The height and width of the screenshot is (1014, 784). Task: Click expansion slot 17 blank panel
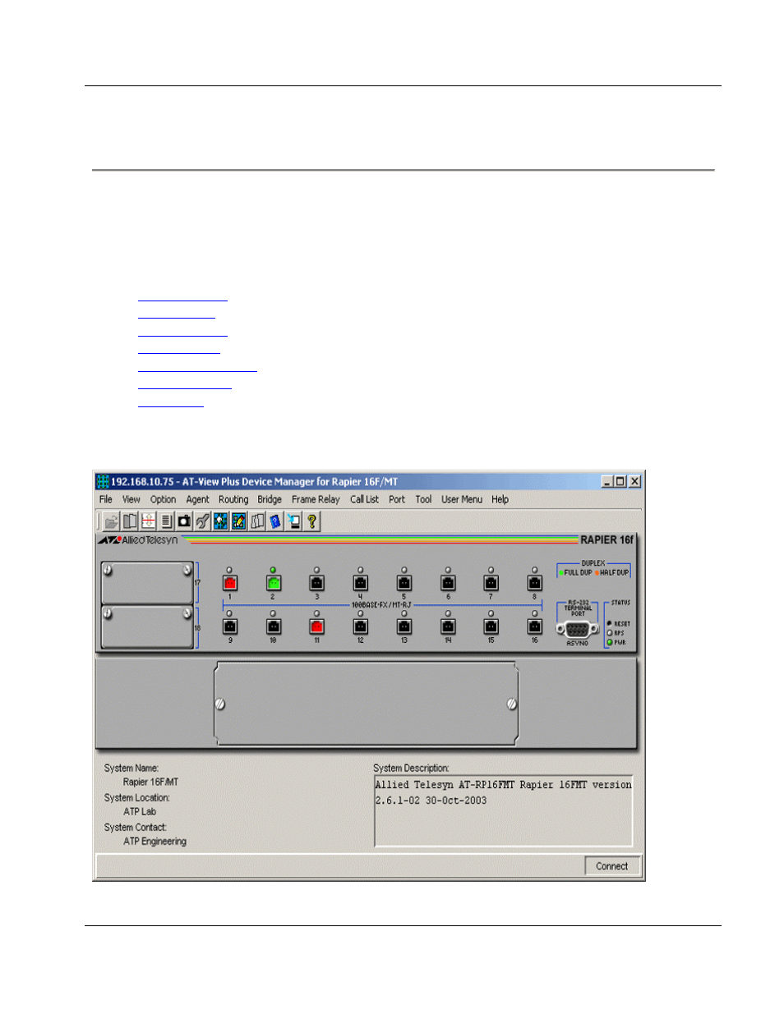point(147,583)
